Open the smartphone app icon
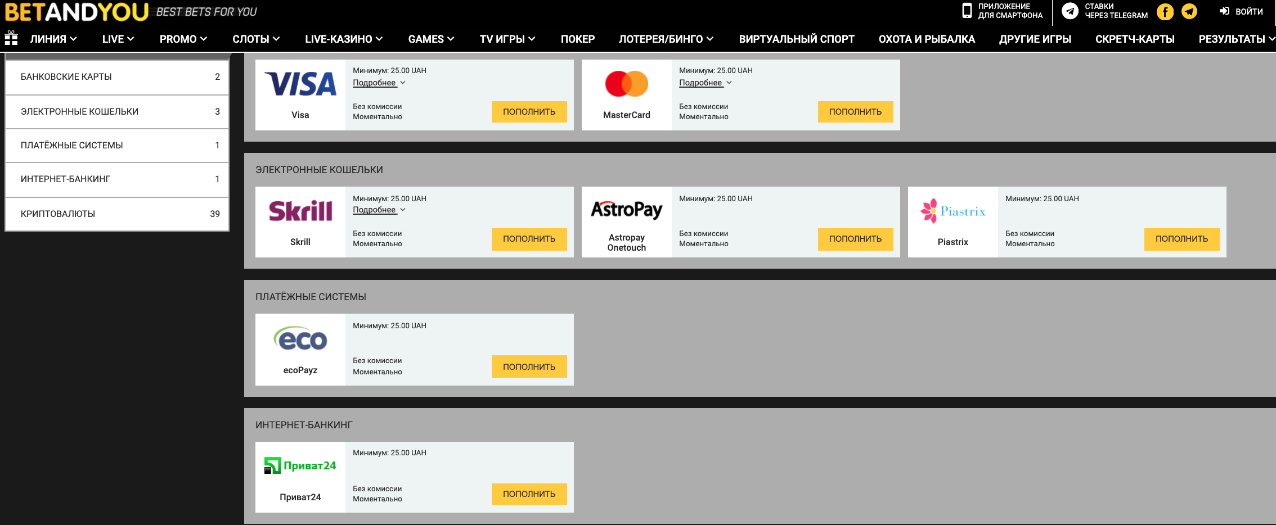This screenshot has height=525, width=1276. click(x=967, y=11)
